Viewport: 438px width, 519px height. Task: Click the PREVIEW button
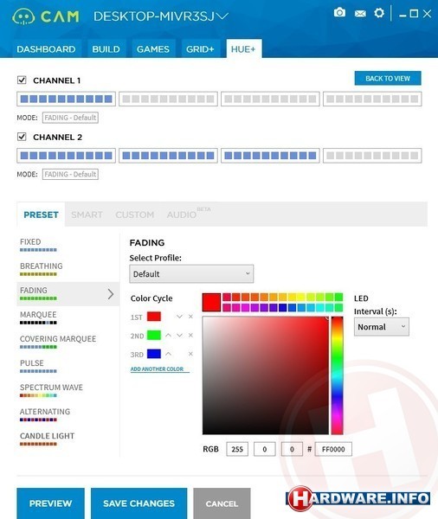(x=51, y=503)
